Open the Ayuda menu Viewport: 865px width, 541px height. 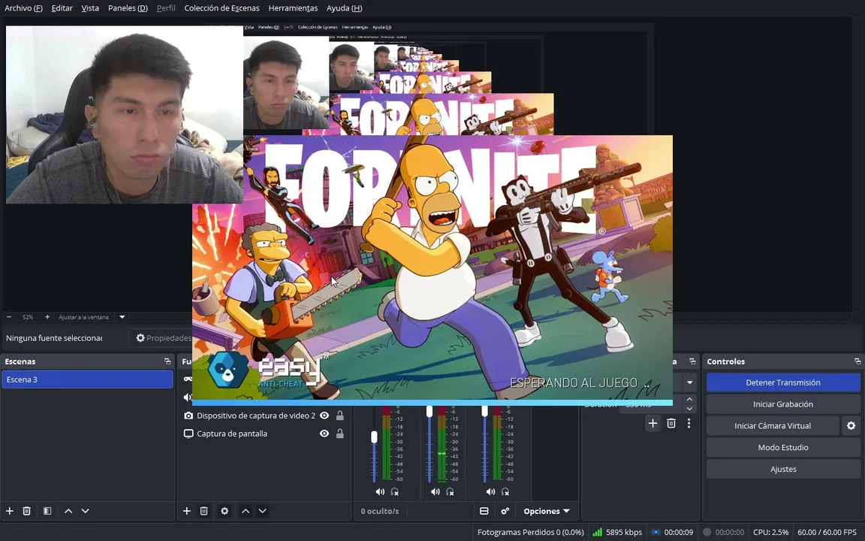[x=344, y=8]
